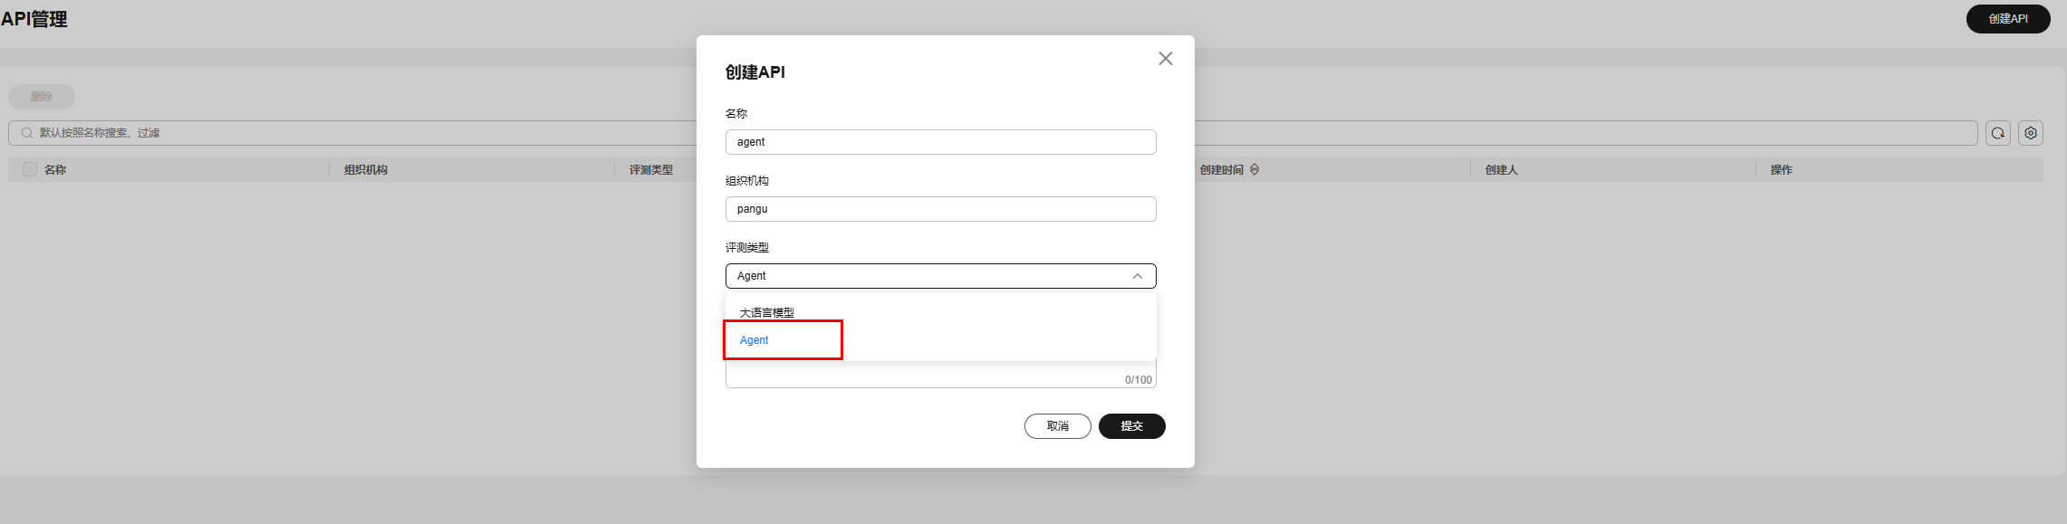Screen dimensions: 2067x524
Task: Click the 取消 cancel button
Action: click(1057, 426)
